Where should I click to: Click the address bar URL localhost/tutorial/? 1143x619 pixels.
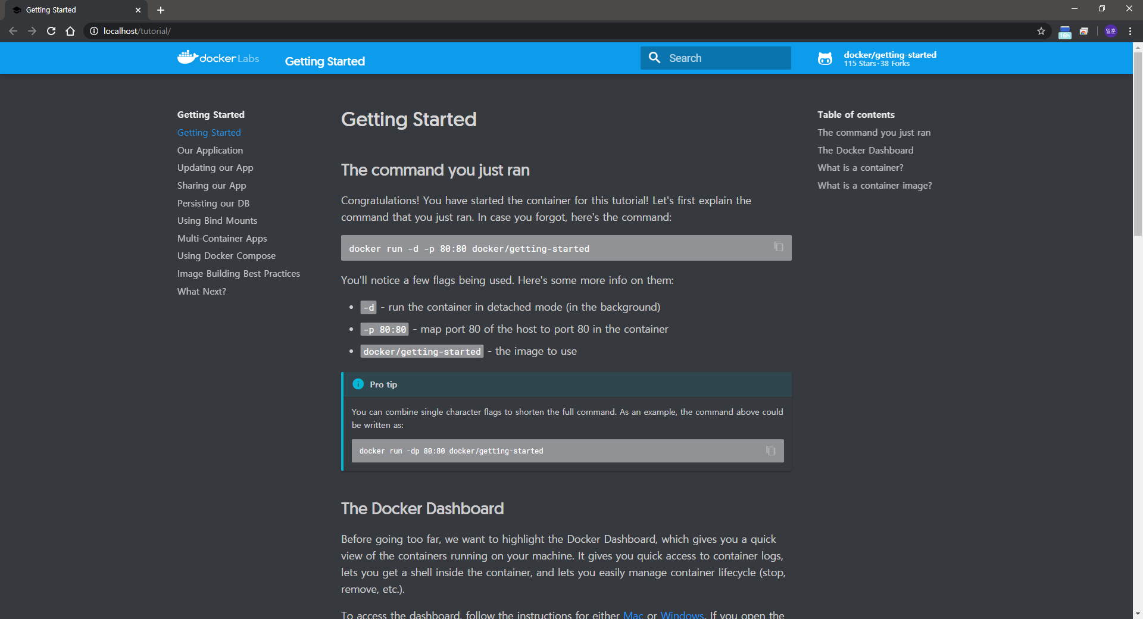(137, 31)
